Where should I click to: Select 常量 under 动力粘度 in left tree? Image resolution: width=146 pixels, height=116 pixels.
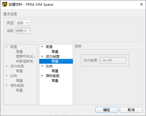pyautogui.click(x=19, y=71)
